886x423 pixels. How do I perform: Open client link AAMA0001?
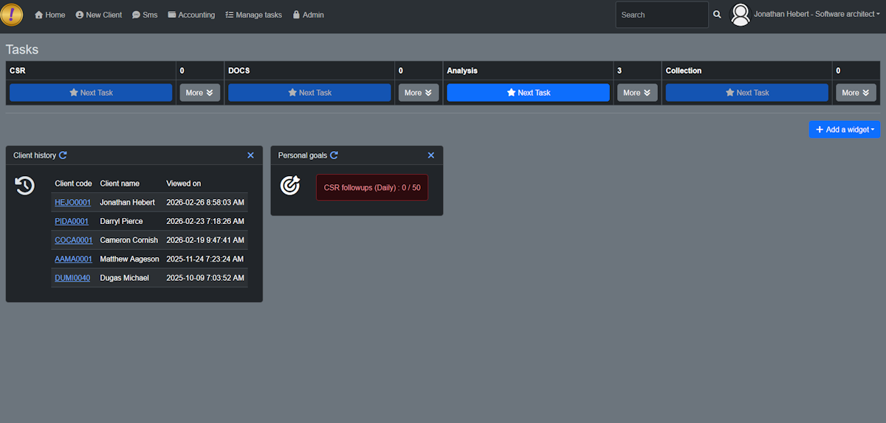click(x=73, y=259)
